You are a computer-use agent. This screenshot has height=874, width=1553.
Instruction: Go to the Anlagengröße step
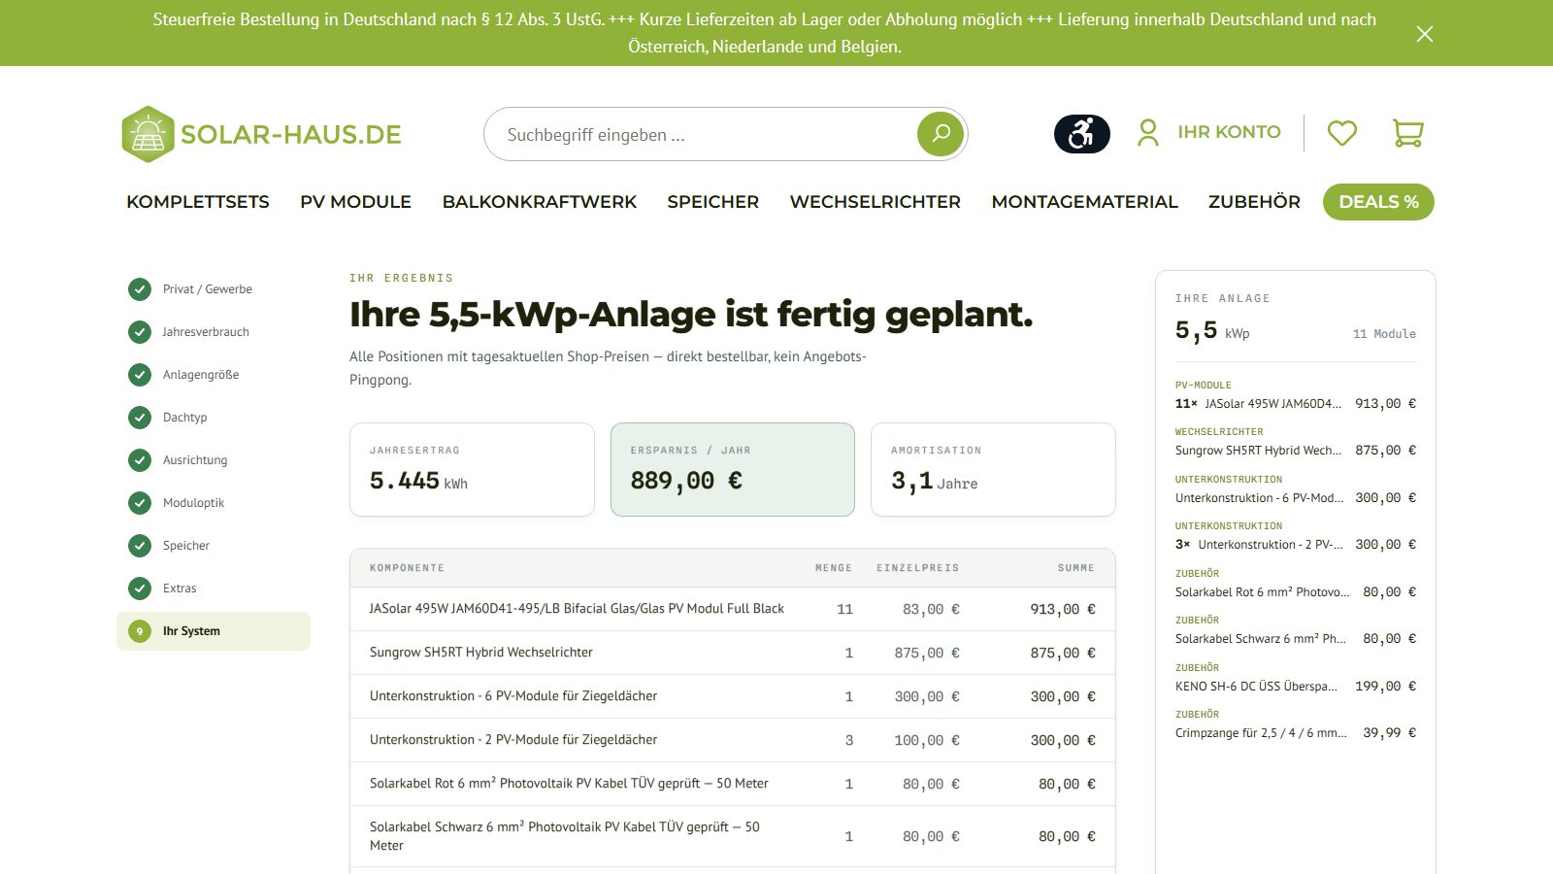(214, 375)
